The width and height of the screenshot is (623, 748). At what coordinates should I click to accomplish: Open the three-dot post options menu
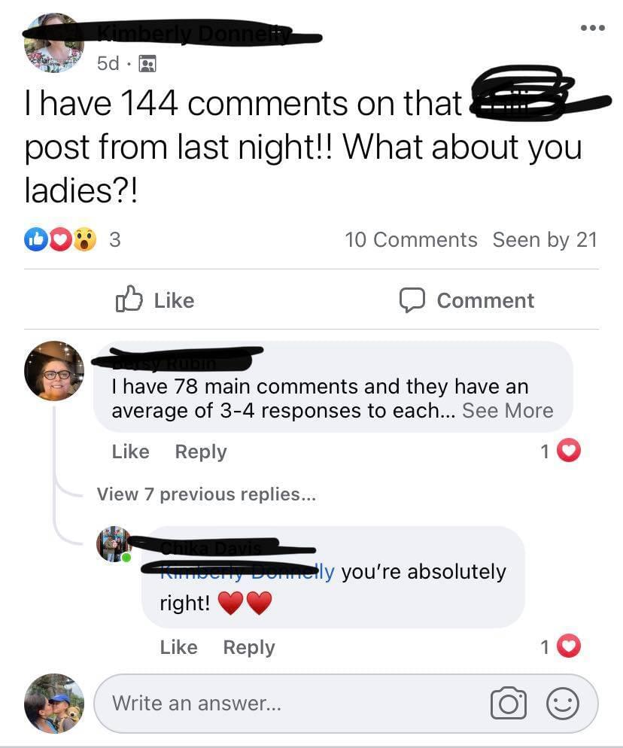(592, 28)
